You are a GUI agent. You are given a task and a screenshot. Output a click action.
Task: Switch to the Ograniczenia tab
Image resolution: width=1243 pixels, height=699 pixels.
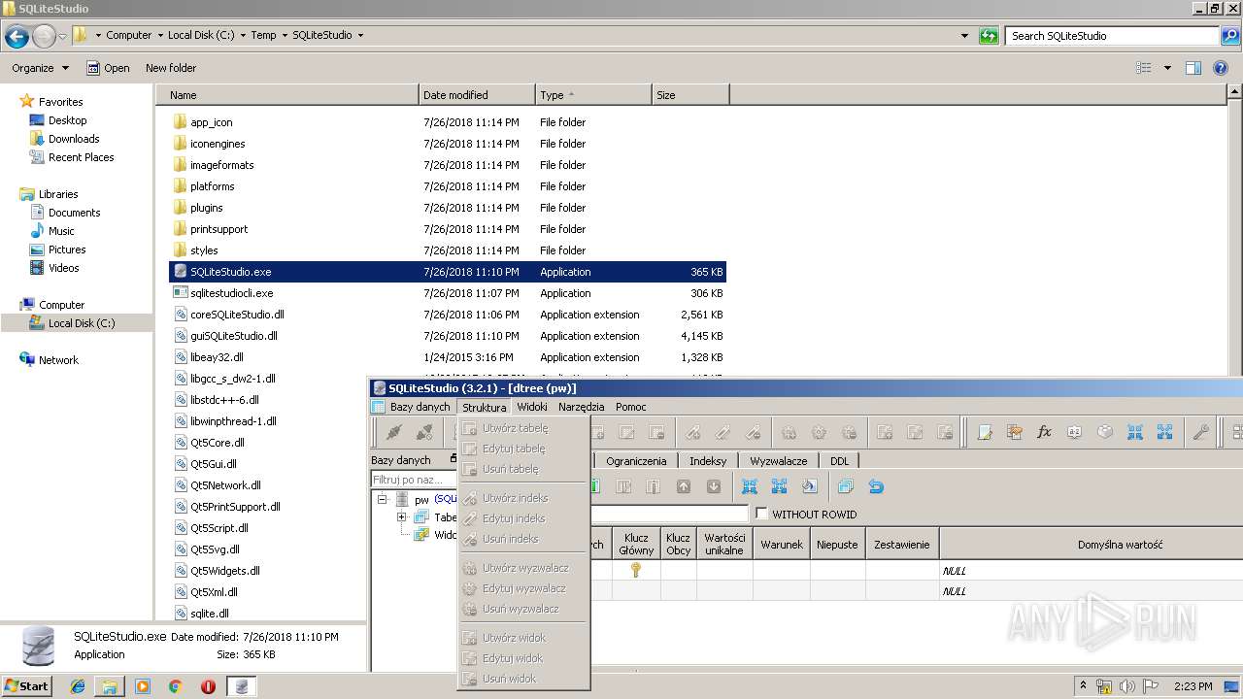coord(636,461)
